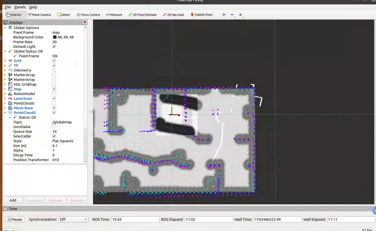Click the blue plus add-tool icon
This screenshot has width=376, height=231.
[x=224, y=15]
